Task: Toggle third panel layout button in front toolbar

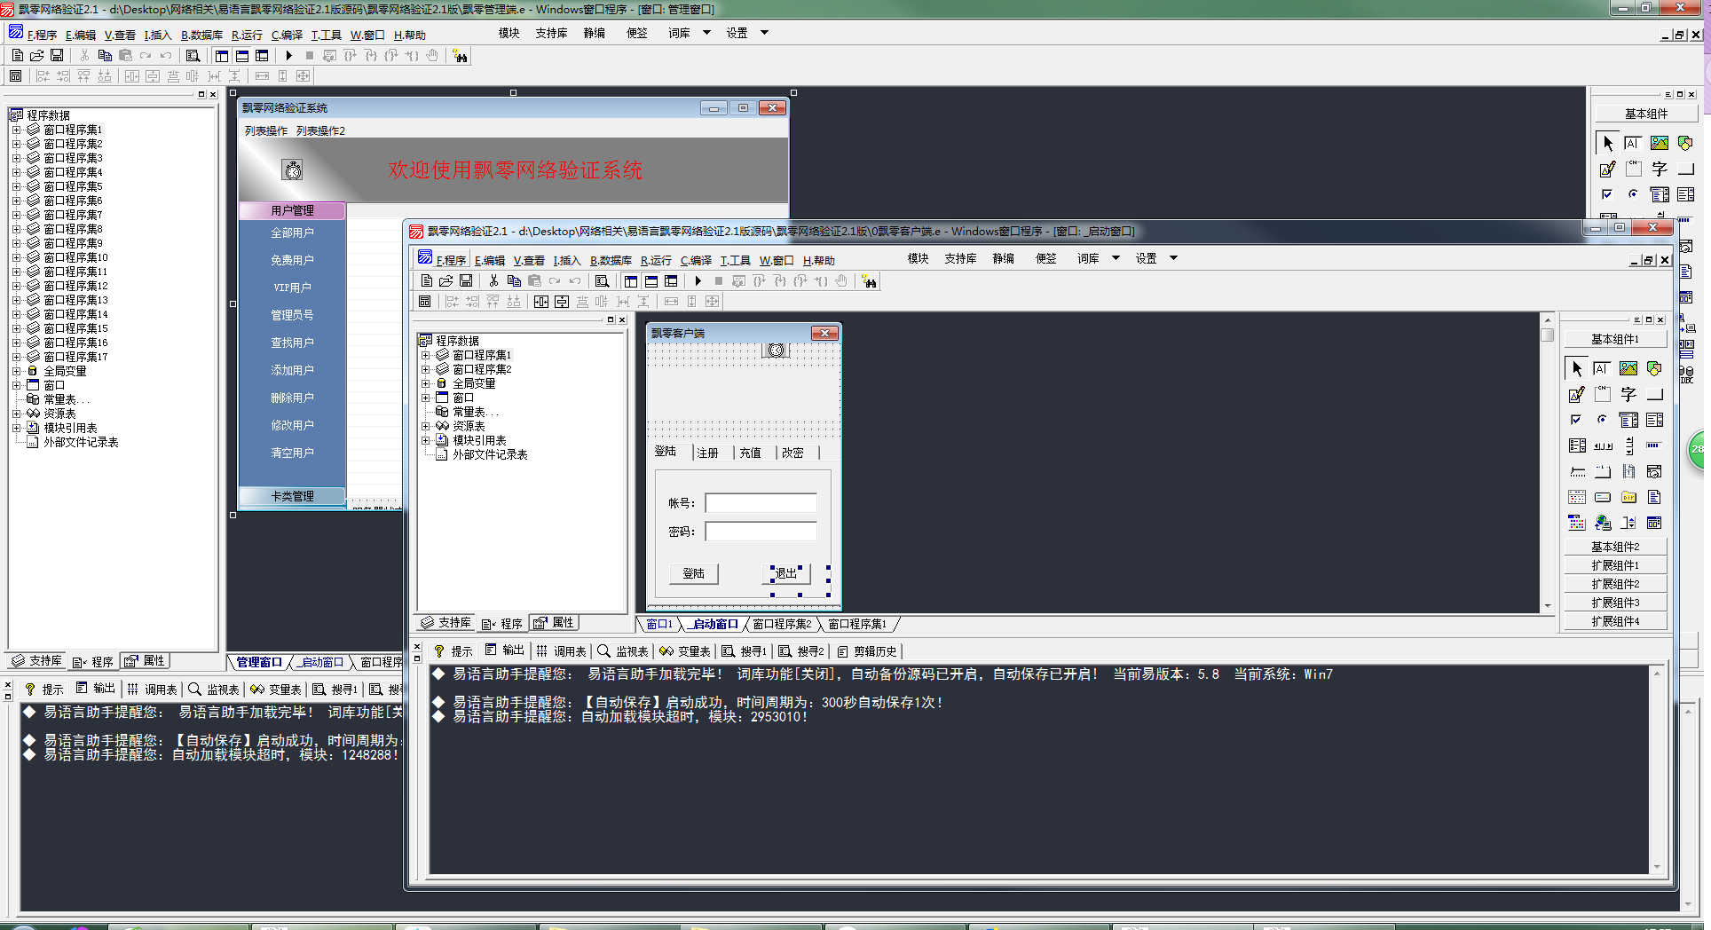Action: pos(671,281)
